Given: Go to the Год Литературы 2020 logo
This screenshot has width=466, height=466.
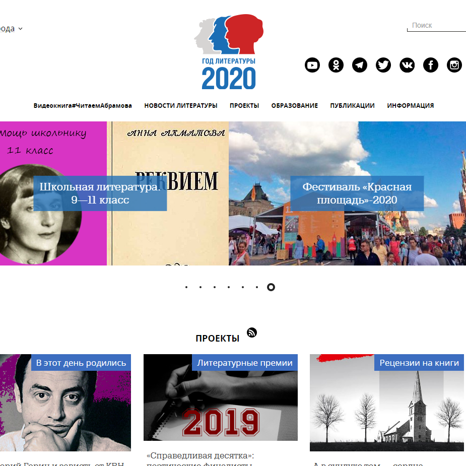Looking at the screenshot, I should (x=229, y=52).
